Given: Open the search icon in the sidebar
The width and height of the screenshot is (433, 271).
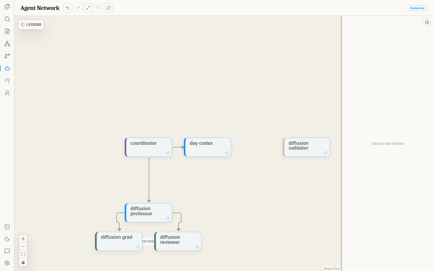Looking at the screenshot, I should [7, 19].
